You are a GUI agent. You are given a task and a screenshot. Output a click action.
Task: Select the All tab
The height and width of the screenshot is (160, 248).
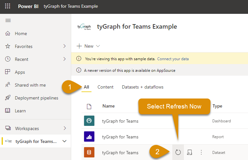coord(86,87)
